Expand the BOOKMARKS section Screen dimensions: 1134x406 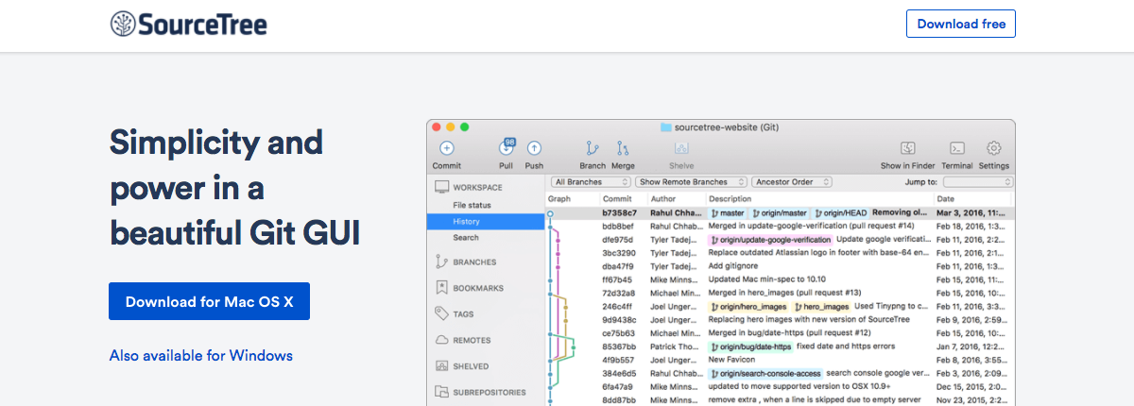(x=478, y=287)
